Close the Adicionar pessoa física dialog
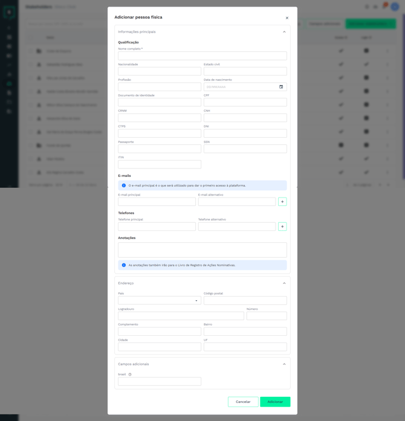Screen dimensions: 405x421 [x=287, y=18]
